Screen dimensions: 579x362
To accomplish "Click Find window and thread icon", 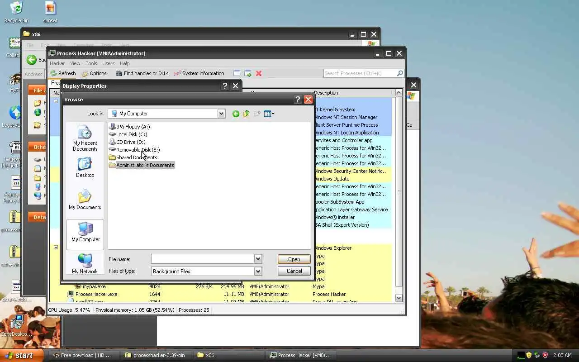I will click(x=247, y=73).
